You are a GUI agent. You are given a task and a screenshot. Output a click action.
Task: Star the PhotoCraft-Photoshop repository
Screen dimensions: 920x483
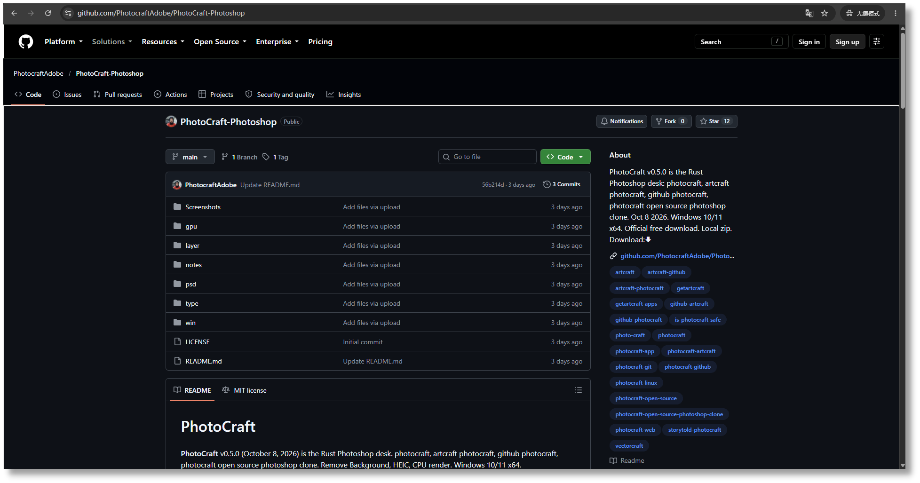pyautogui.click(x=716, y=121)
